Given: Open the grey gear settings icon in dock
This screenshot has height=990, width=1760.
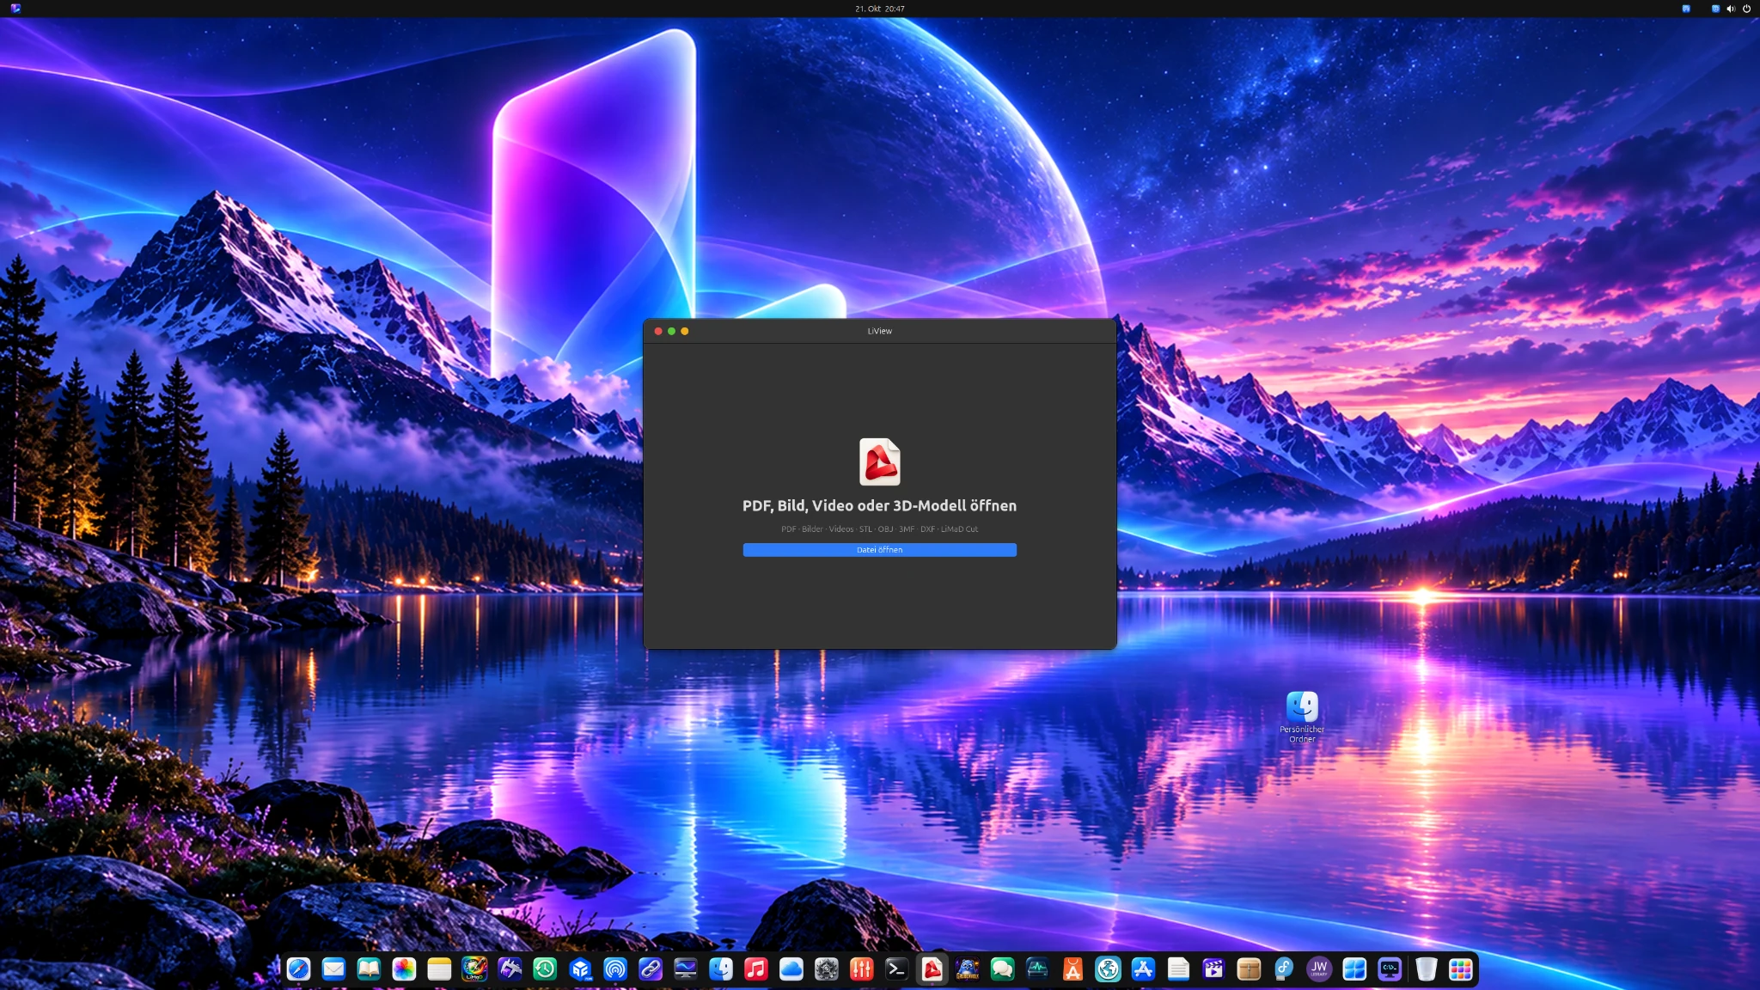Looking at the screenshot, I should point(827,969).
